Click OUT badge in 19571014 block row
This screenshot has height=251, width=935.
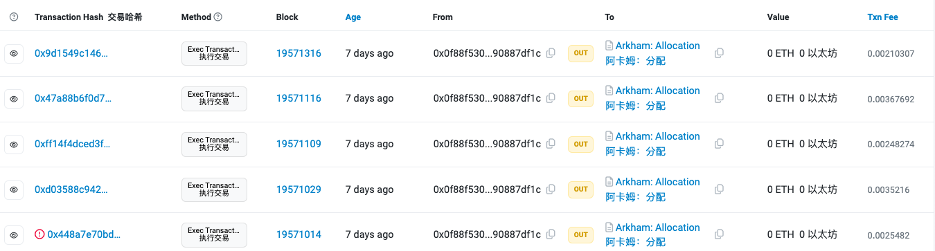click(580, 234)
